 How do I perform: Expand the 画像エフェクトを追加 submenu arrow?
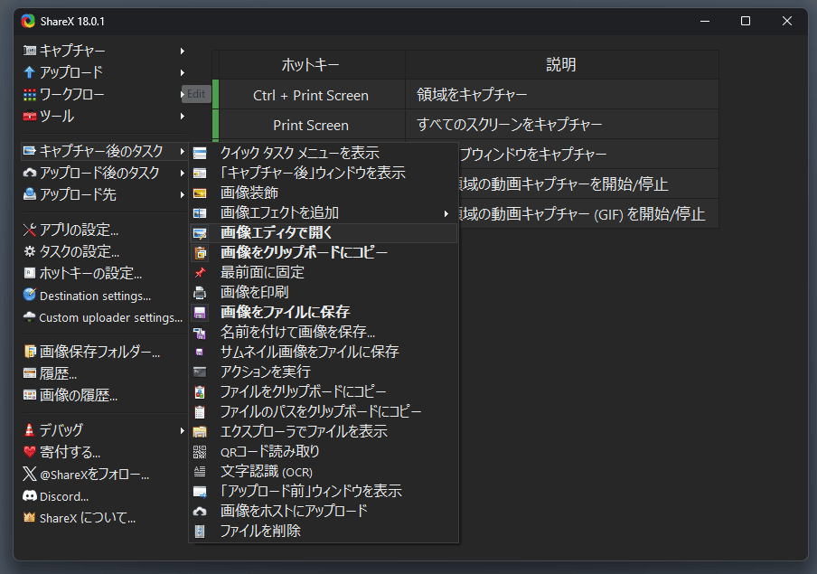point(446,213)
